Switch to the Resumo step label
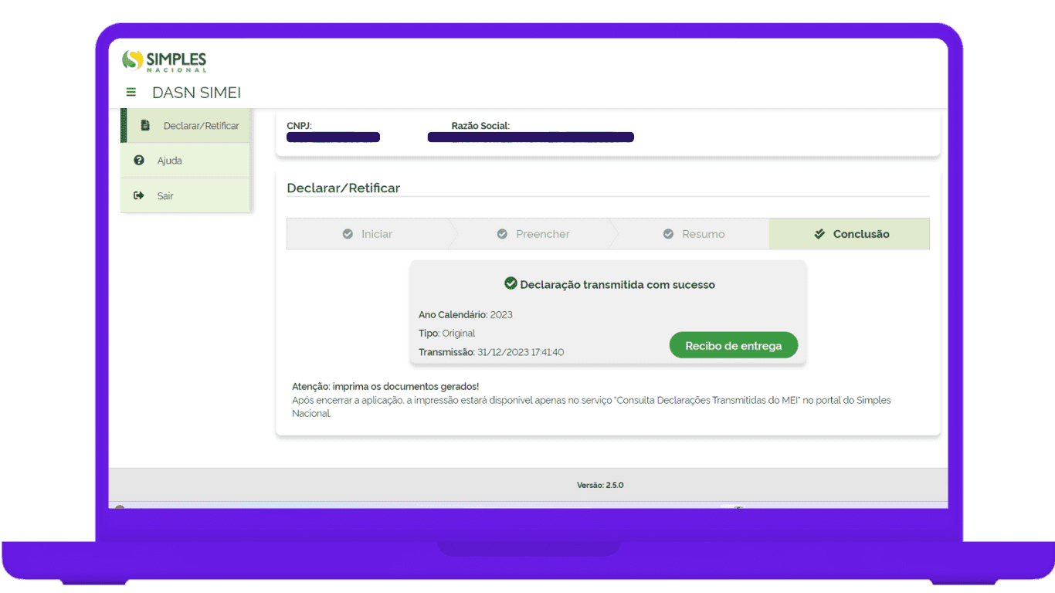1055x593 pixels. pyautogui.click(x=703, y=234)
